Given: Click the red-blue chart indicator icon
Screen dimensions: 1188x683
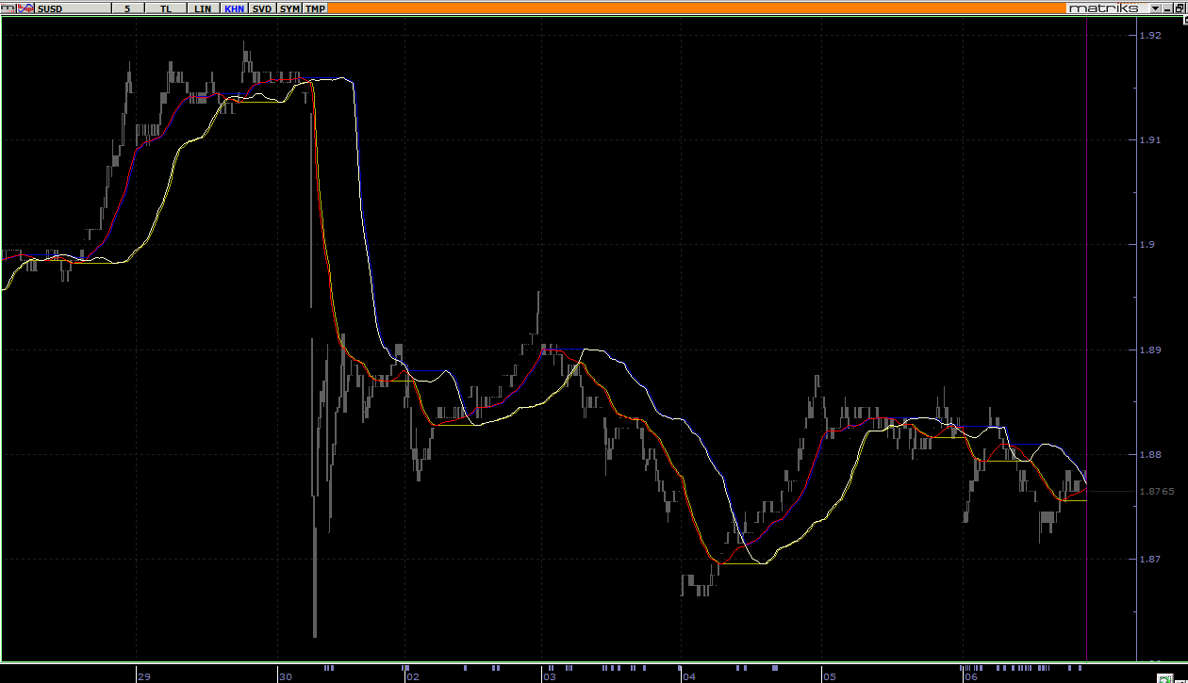Looking at the screenshot, I should tap(25, 8).
